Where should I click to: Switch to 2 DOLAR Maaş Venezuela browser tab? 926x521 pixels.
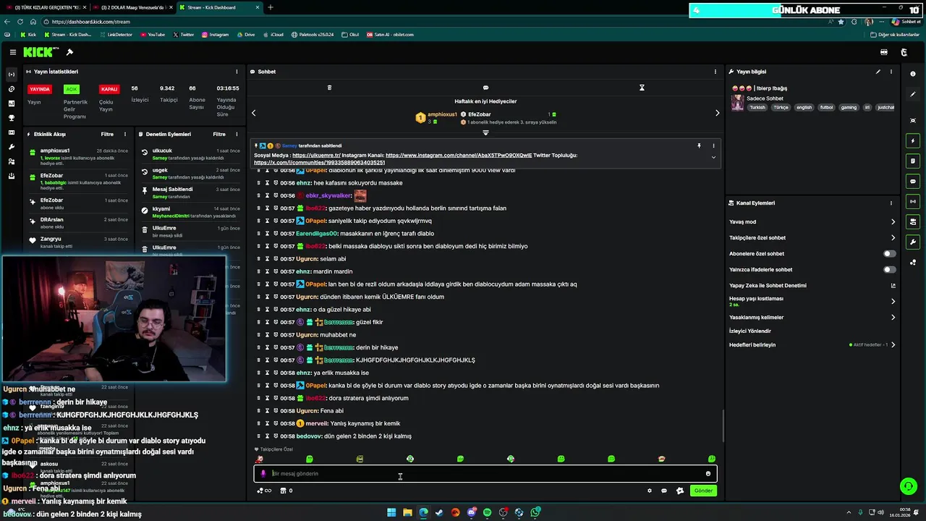pos(132,7)
